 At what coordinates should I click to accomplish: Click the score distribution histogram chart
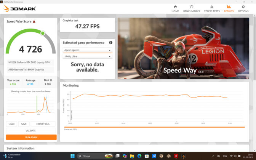30,104
